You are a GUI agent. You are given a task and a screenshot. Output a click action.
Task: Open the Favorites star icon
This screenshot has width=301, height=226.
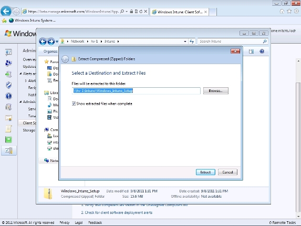tap(289, 12)
